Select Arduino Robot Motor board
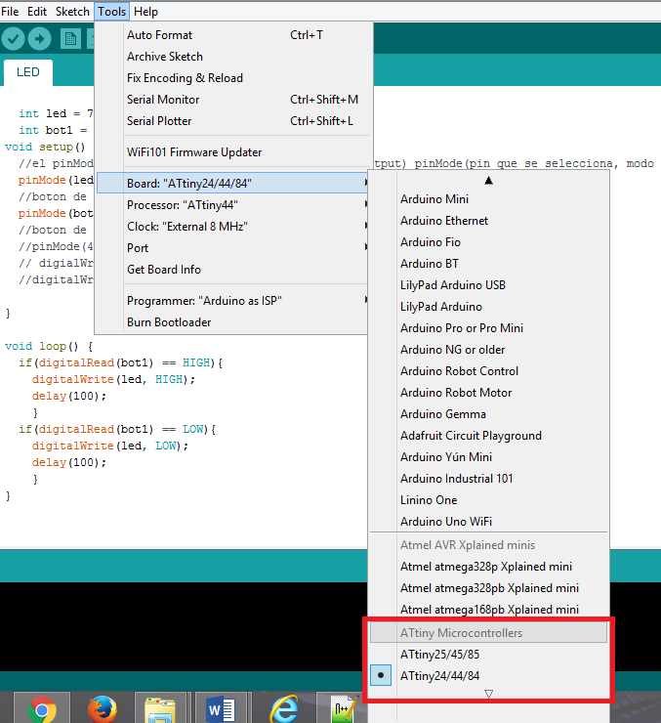661x723 pixels. [489, 393]
